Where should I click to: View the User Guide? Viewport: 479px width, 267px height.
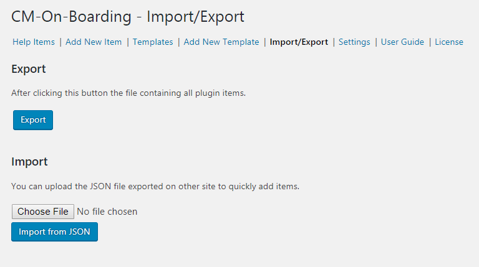(x=402, y=42)
